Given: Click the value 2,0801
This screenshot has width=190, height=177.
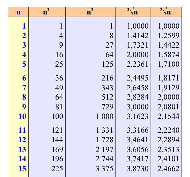Looking at the screenshot, I should point(168,107).
